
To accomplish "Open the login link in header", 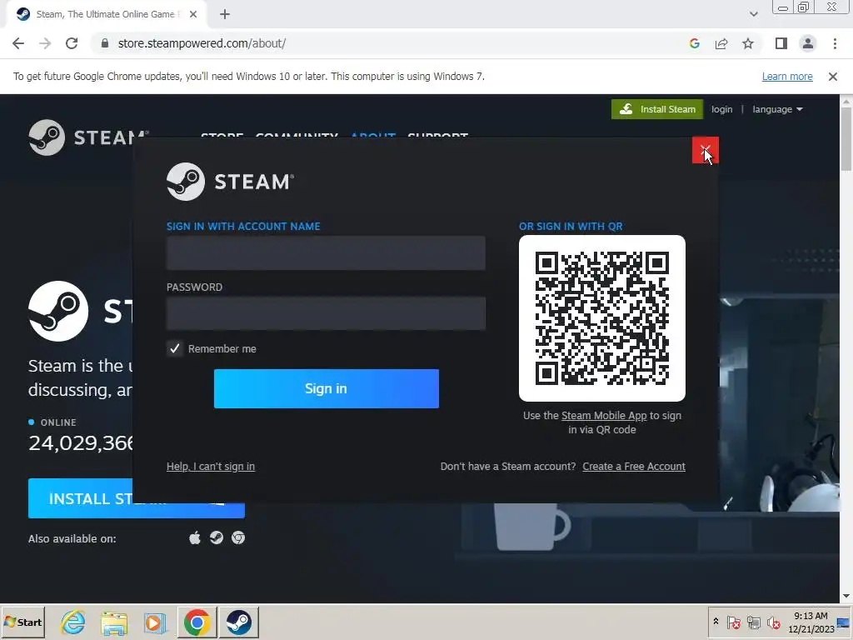I will [x=722, y=109].
